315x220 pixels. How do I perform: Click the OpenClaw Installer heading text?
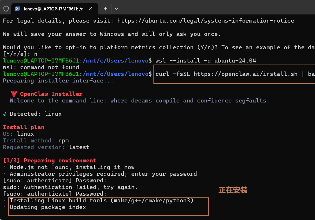(x=51, y=94)
